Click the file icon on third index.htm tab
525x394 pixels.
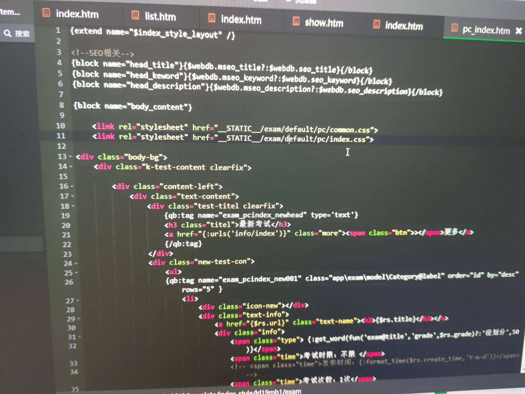(x=377, y=24)
